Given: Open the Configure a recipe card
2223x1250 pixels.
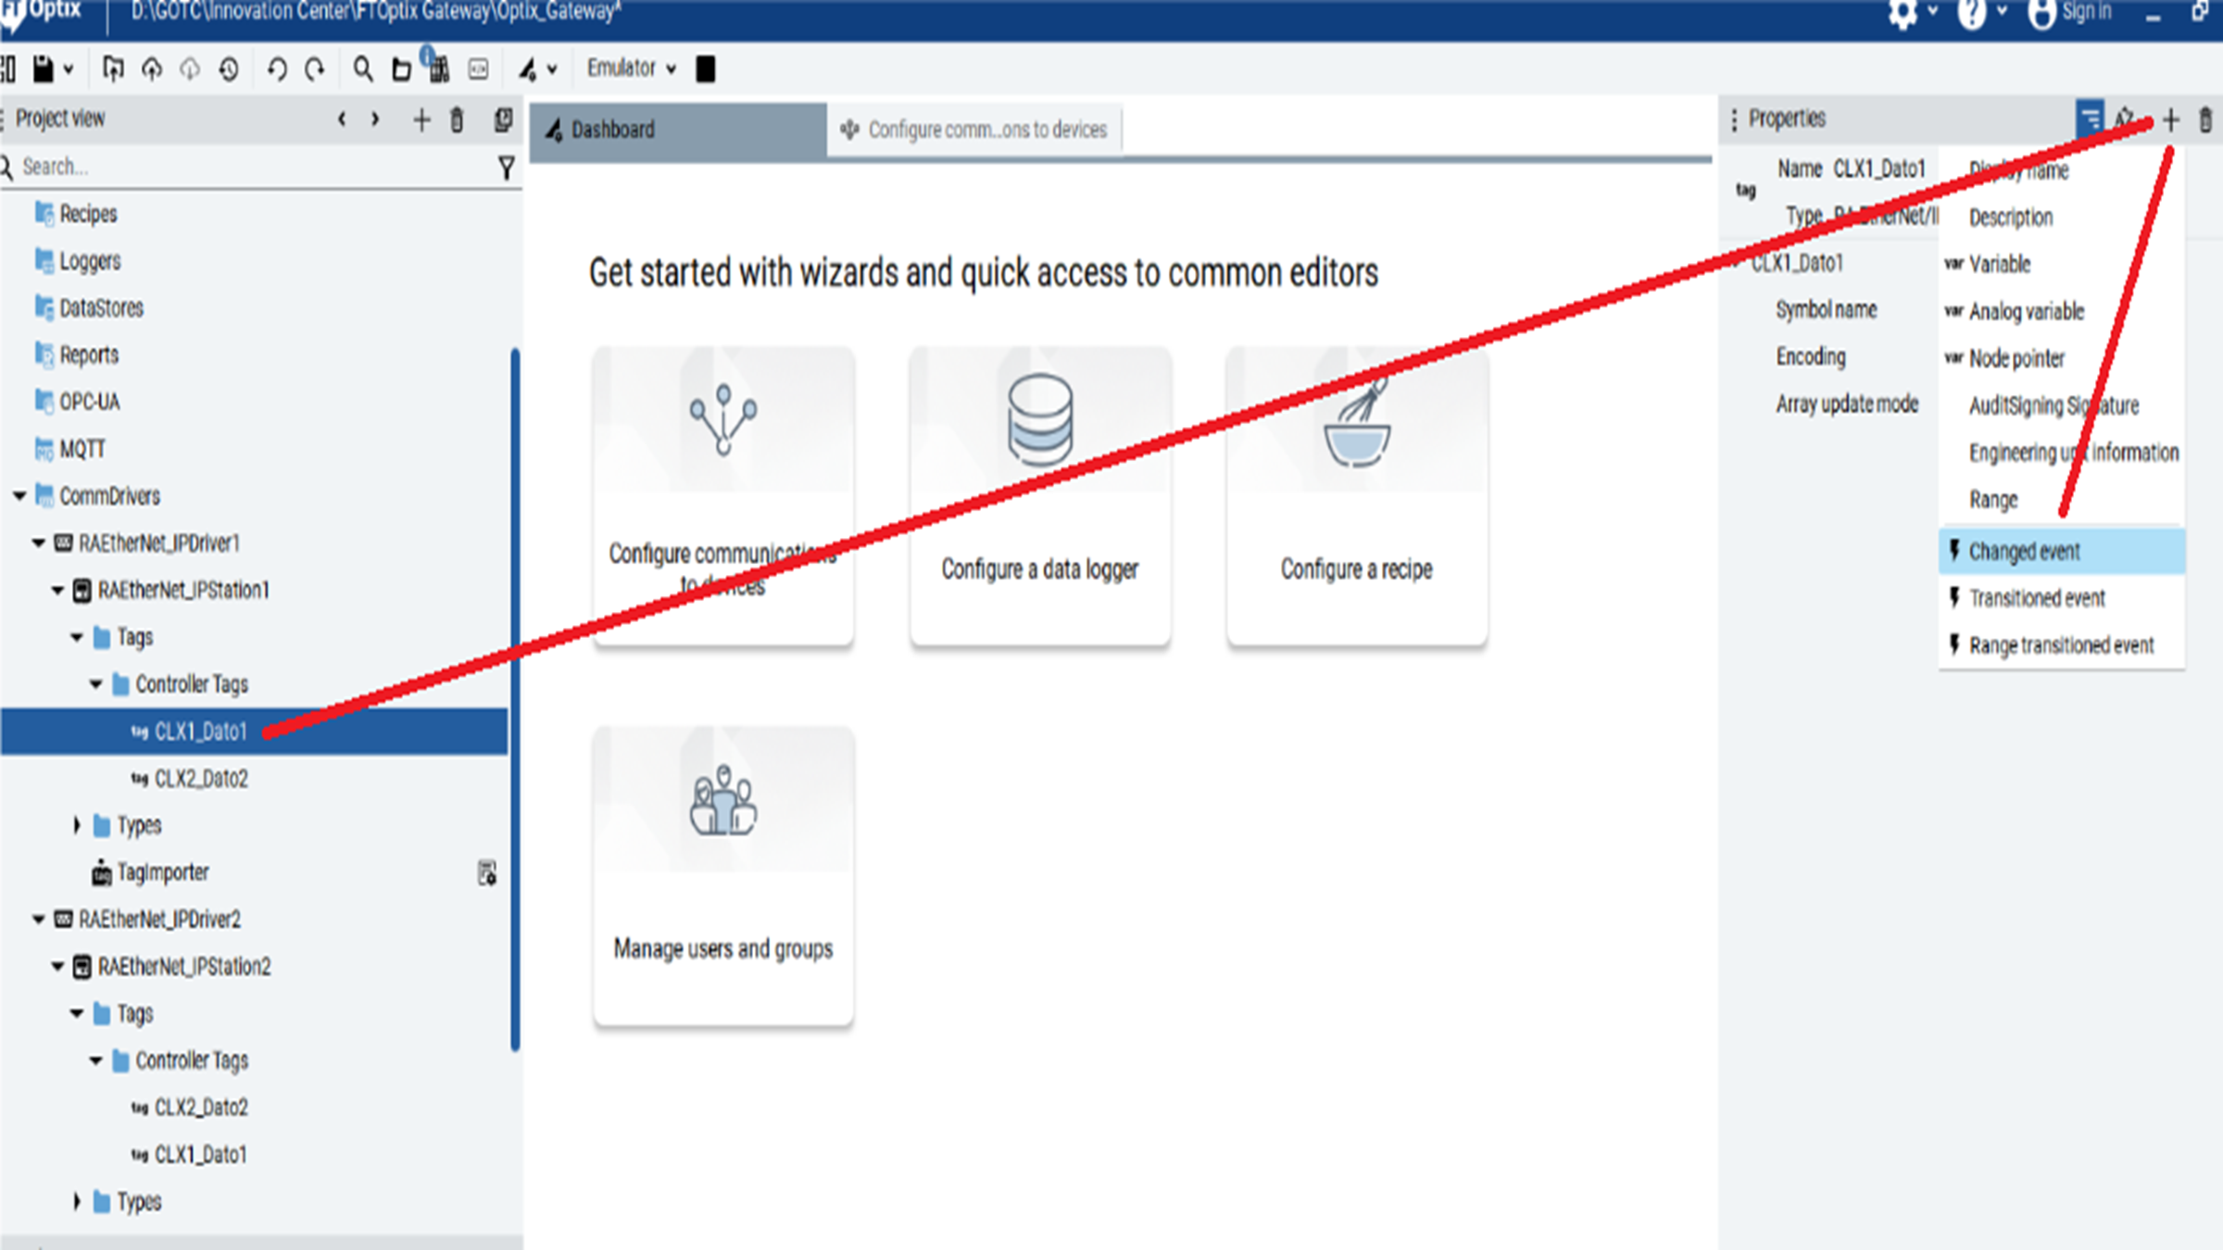Looking at the screenshot, I should pos(1357,496).
